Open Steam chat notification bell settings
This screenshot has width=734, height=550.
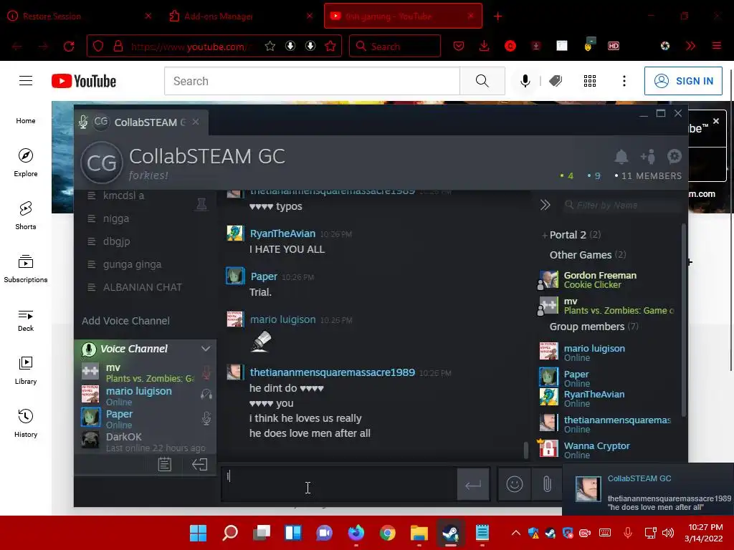(621, 157)
